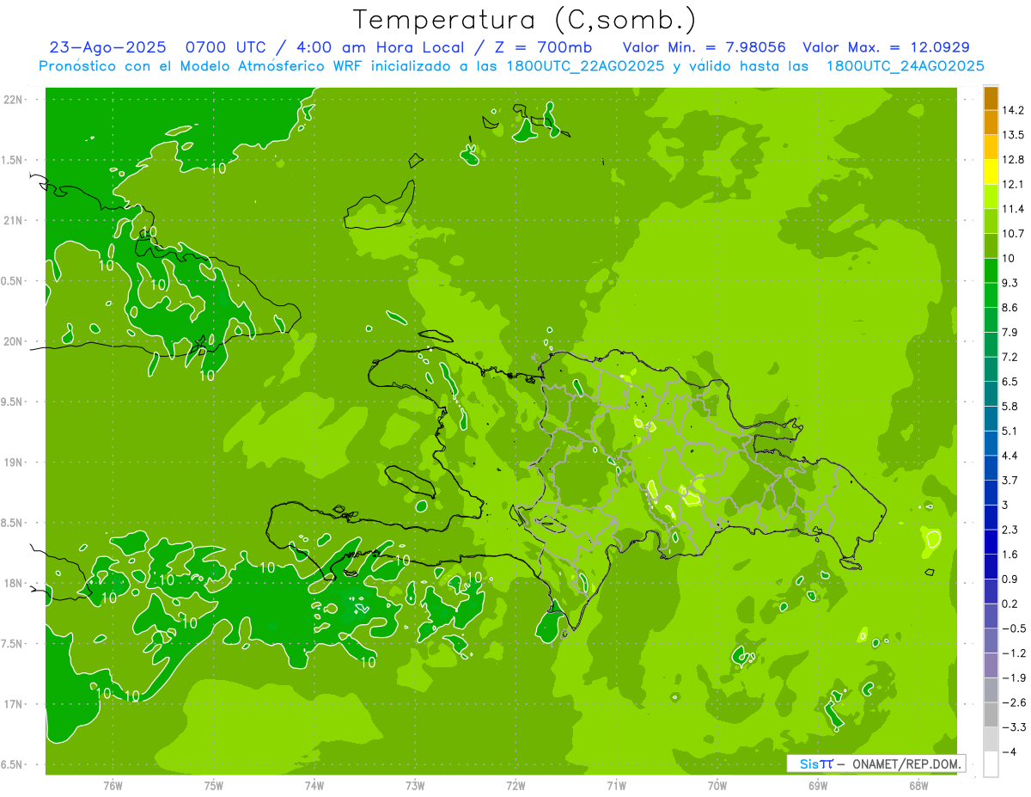
Task: Click the 12.8 colorbar value
Action: pyautogui.click(x=1013, y=159)
